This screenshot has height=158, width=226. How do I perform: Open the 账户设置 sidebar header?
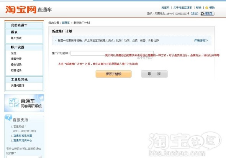coord(24,47)
